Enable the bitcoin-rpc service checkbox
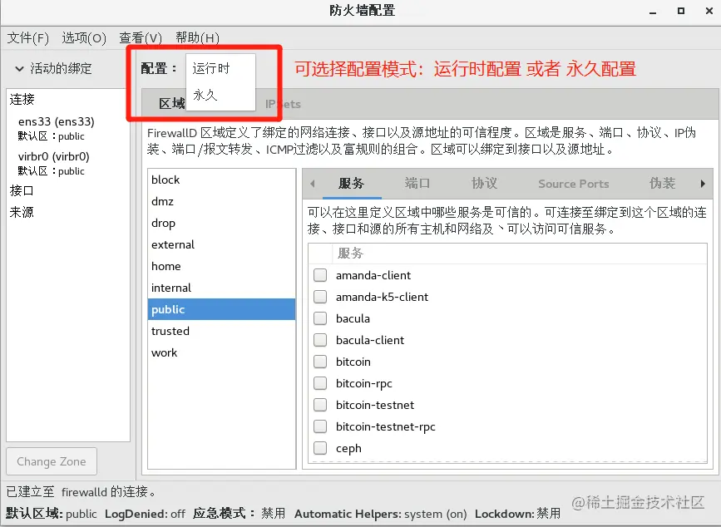 pos(320,383)
